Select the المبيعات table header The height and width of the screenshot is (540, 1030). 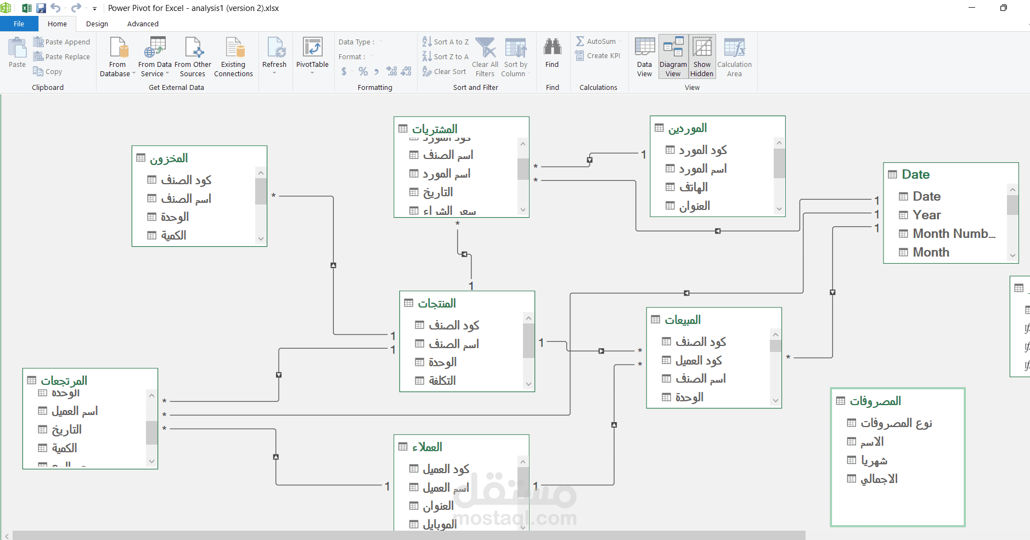714,320
